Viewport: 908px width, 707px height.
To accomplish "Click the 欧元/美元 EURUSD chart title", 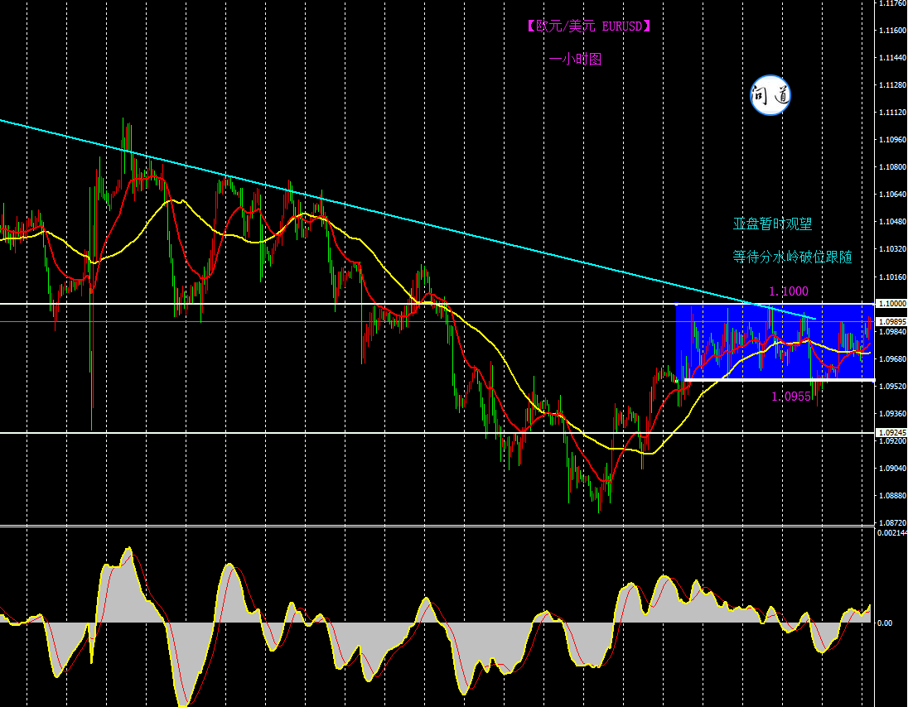I will point(588,26).
